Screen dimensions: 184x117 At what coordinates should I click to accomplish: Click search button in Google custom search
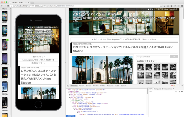click(x=174, y=57)
